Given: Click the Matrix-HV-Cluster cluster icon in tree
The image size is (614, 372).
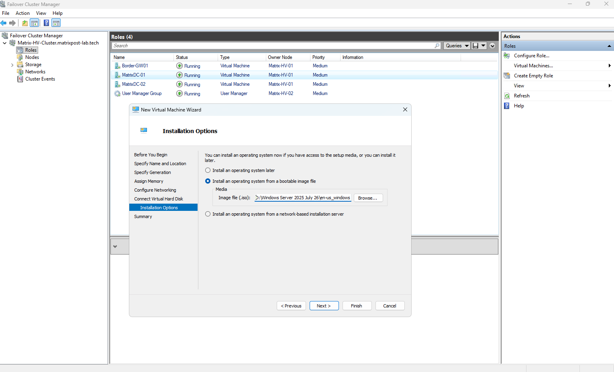Looking at the screenshot, I should 12,43.
